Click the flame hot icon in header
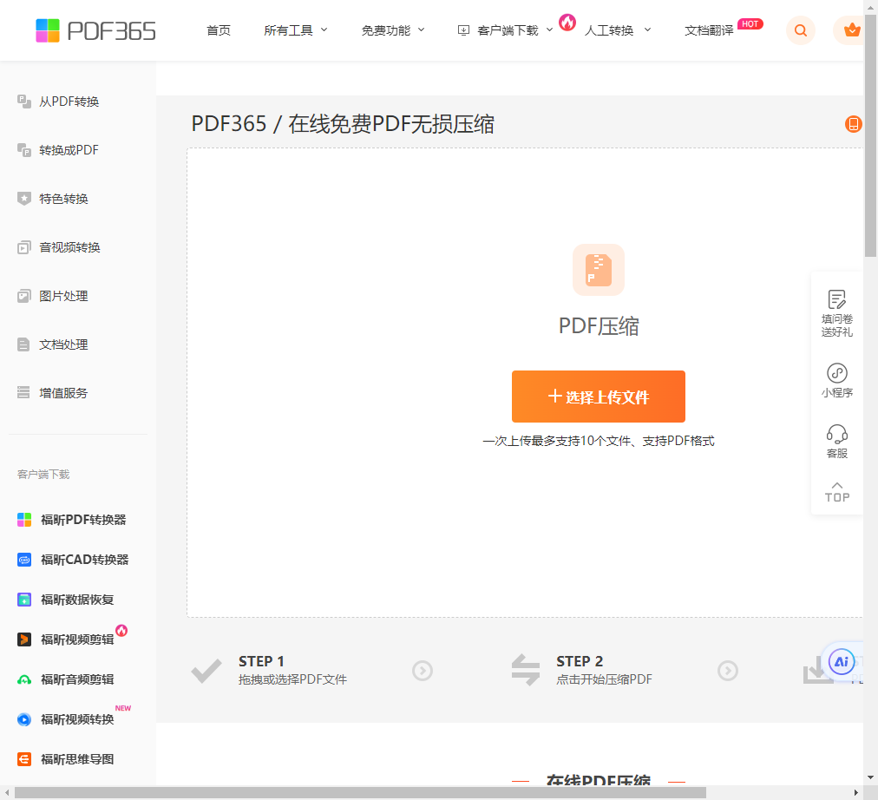878x800 pixels. click(x=567, y=23)
